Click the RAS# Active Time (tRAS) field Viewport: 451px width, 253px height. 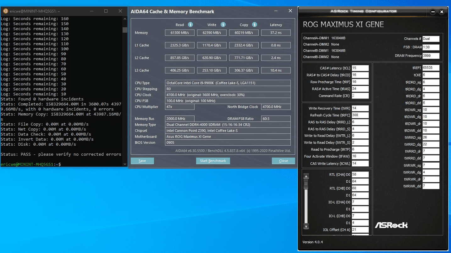360,89
